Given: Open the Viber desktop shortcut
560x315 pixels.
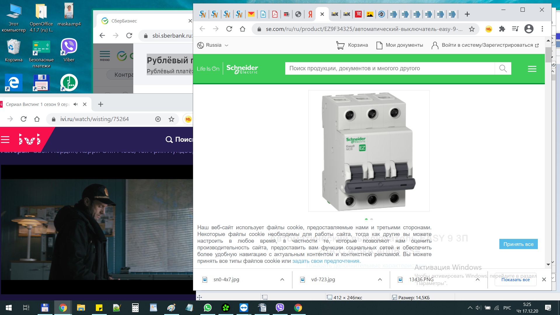Looking at the screenshot, I should pos(69,50).
